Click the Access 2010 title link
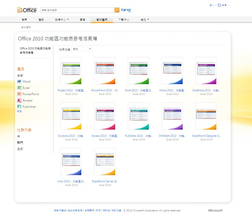The image size is (252, 223). click(x=105, y=136)
